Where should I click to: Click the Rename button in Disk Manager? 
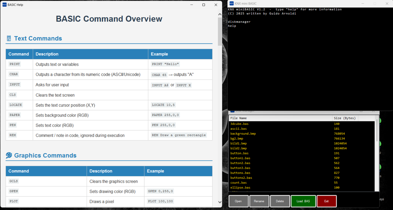(x=259, y=201)
